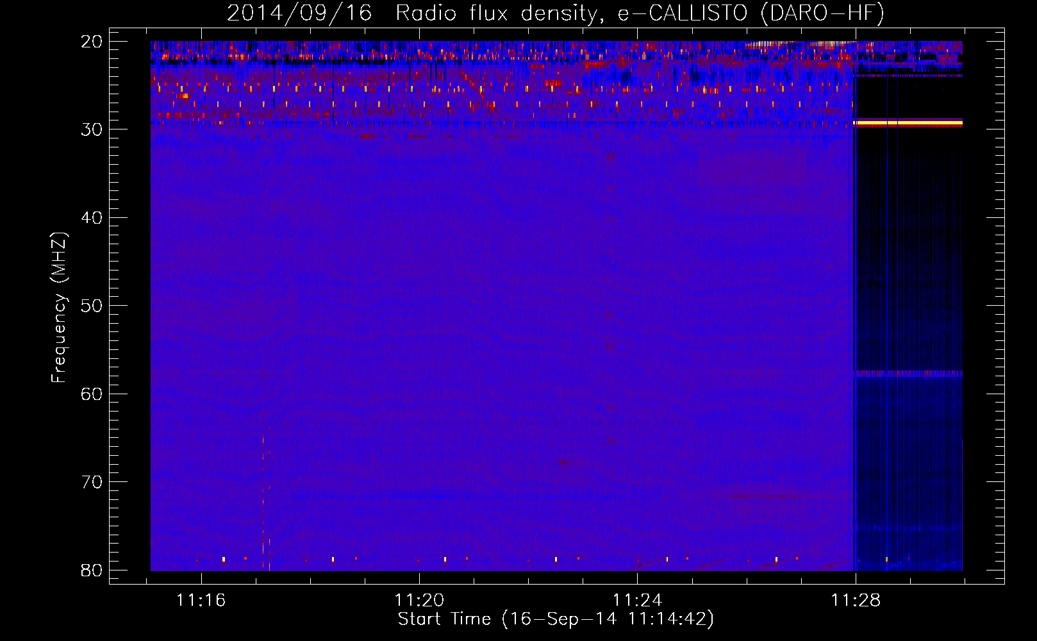Click the 11:28 time tick label

point(856,601)
